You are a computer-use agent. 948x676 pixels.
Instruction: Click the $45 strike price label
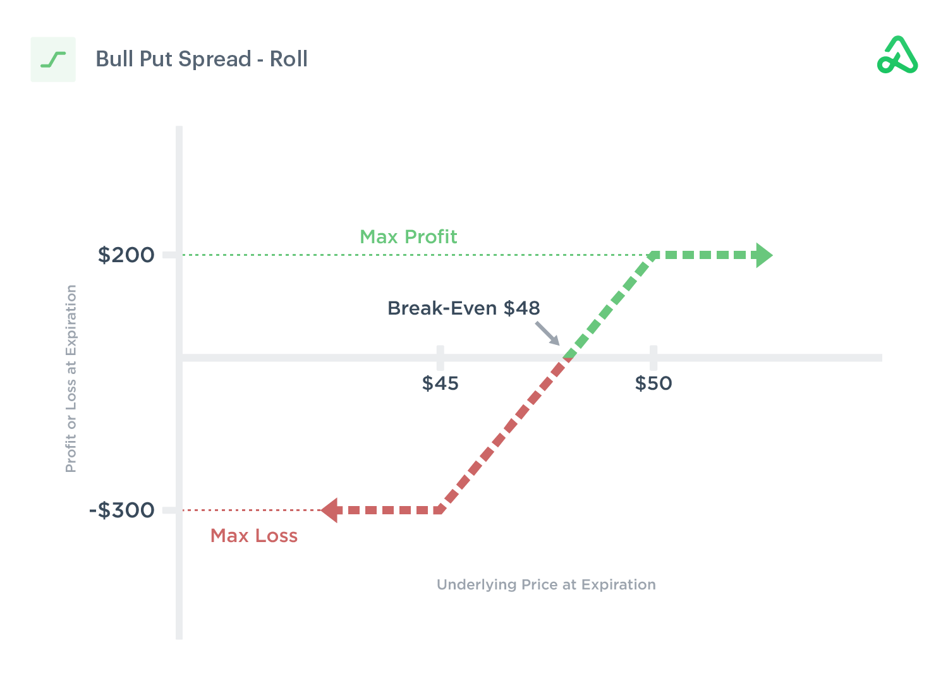(440, 383)
